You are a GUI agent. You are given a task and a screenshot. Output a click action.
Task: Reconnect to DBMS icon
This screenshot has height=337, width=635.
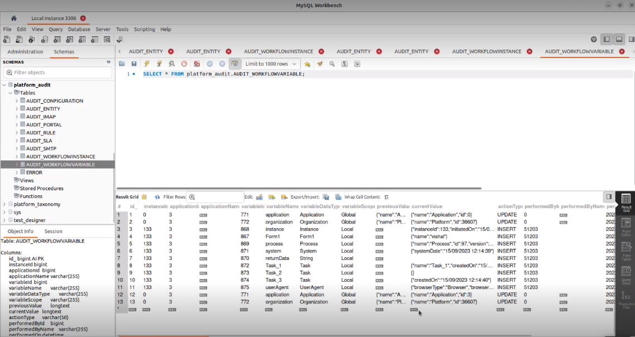(x=119, y=40)
